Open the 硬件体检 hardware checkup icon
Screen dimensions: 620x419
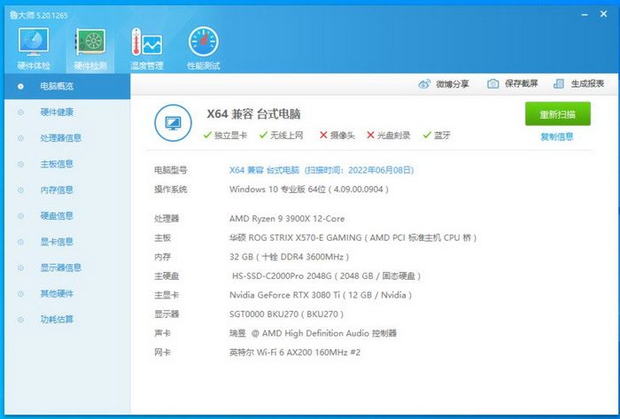click(34, 43)
